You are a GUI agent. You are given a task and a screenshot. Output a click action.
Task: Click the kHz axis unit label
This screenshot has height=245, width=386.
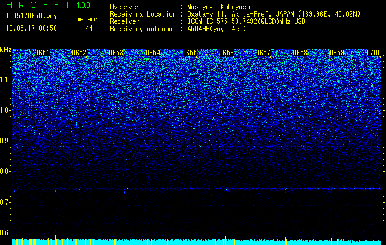(x=6, y=50)
